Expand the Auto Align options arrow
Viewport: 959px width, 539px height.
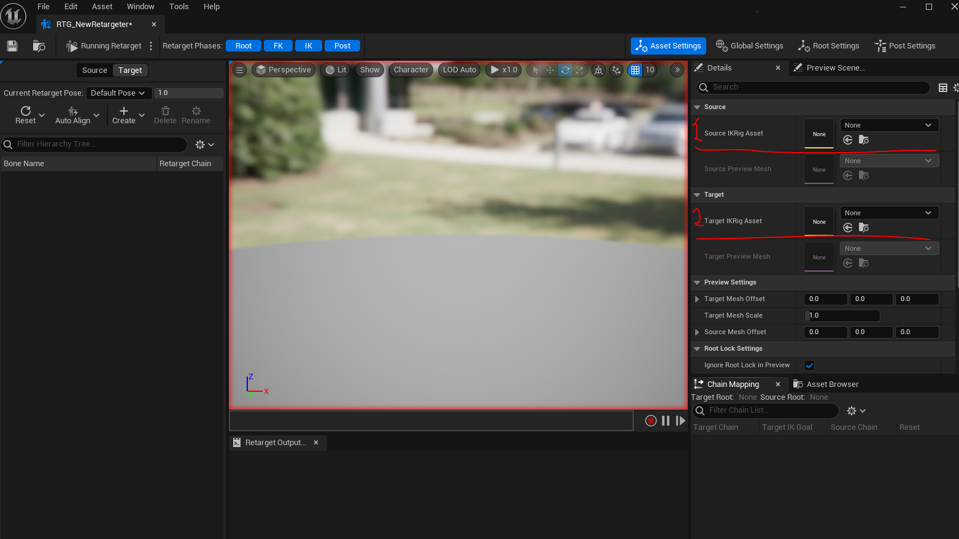coord(96,115)
